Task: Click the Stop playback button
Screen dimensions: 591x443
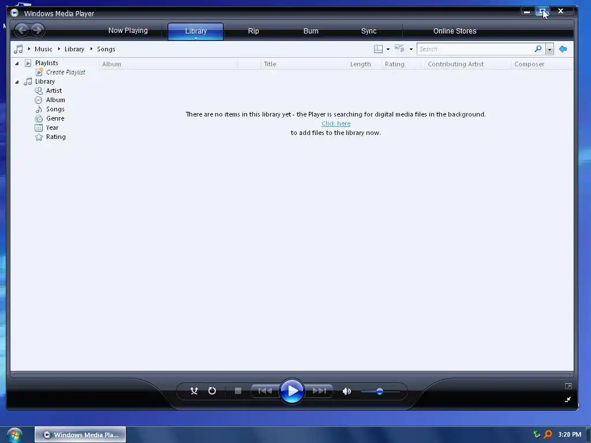Action: tap(238, 391)
